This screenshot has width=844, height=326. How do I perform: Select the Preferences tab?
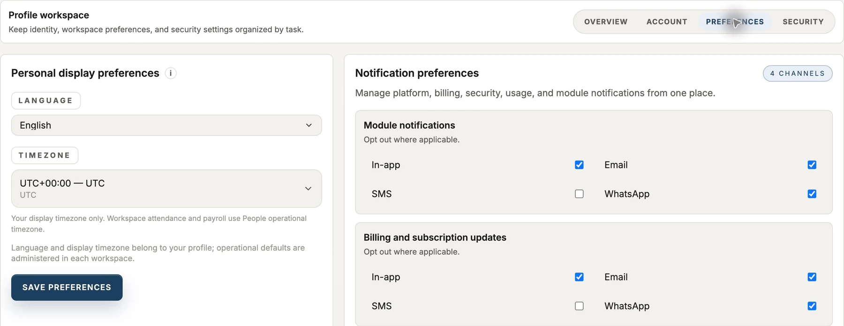735,22
